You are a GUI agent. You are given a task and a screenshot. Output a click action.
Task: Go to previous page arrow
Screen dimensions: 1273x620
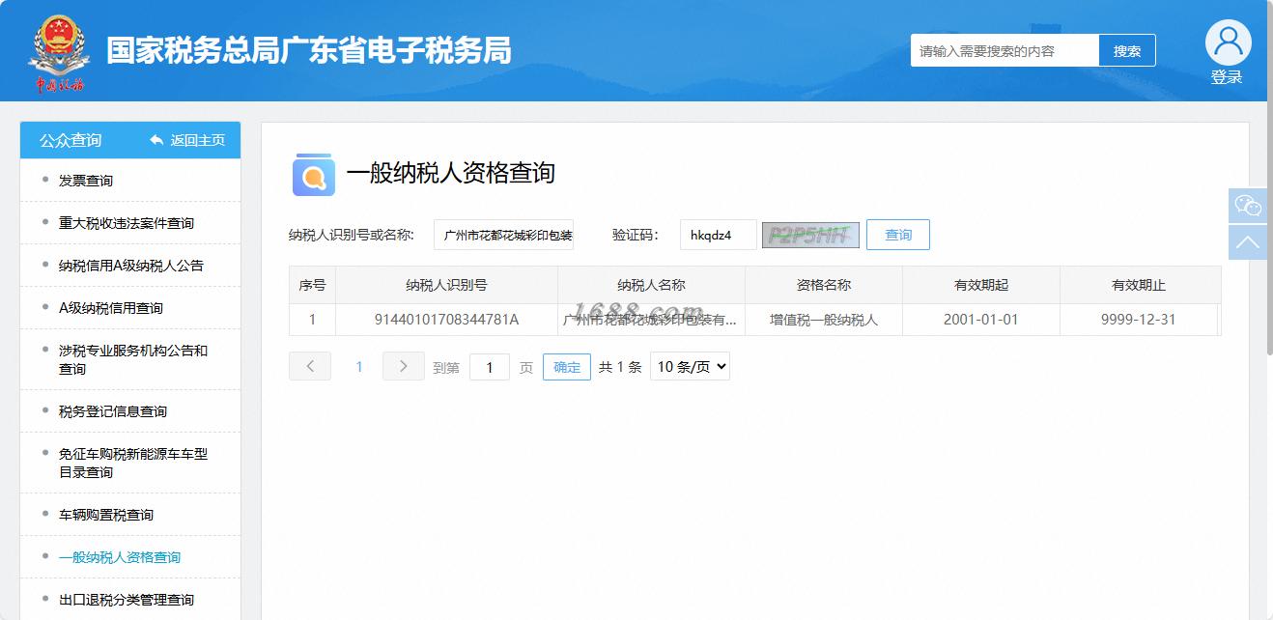tap(310, 366)
